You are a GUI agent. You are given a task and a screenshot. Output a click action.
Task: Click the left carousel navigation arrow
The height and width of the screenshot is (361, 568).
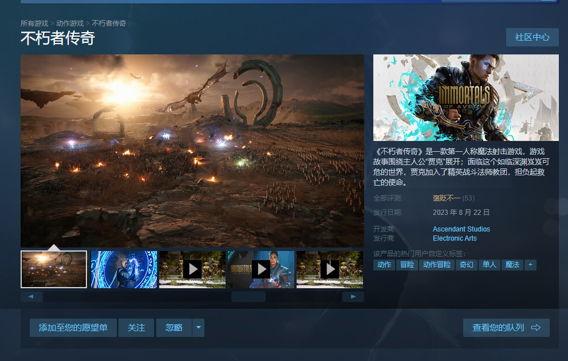pos(31,296)
